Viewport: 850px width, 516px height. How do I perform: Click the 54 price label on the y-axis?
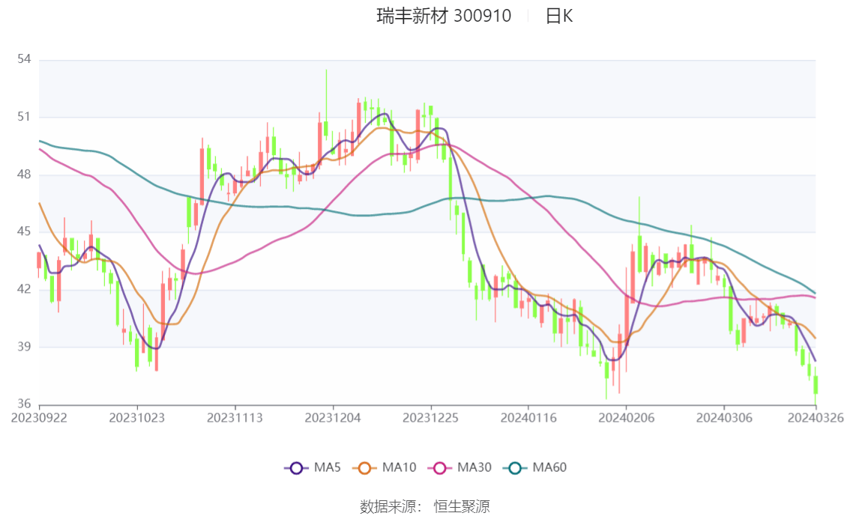click(x=25, y=59)
